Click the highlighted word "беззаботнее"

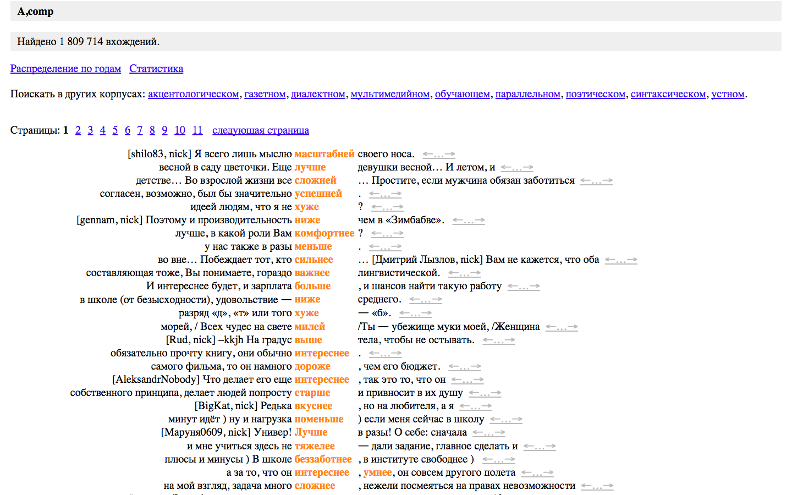323,459
